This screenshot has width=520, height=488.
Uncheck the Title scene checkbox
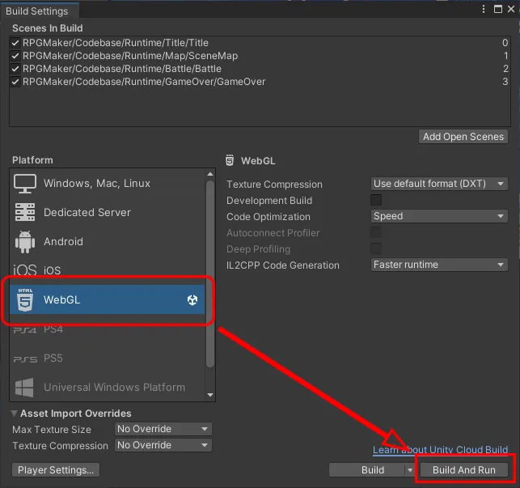pyautogui.click(x=16, y=43)
